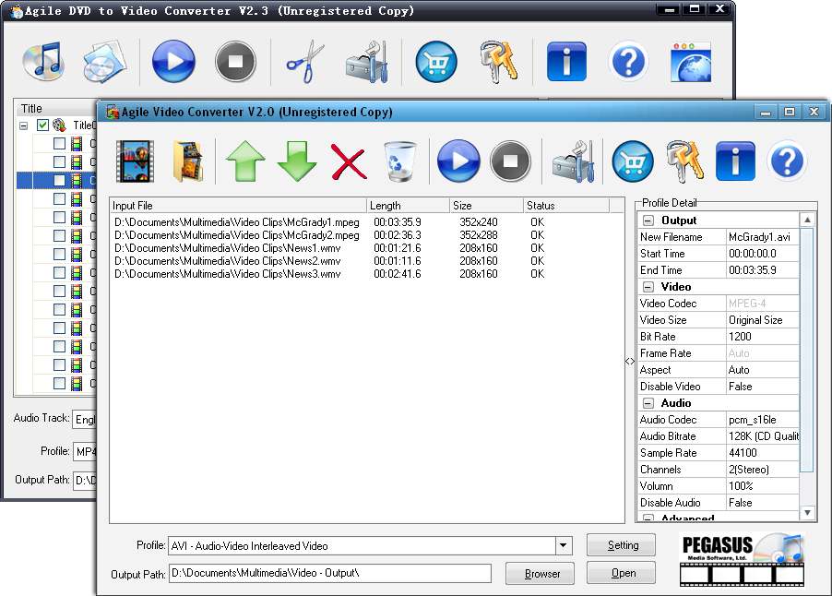Click the Output Path field in DVD converter
Image resolution: width=832 pixels, height=596 pixels.
point(85,481)
